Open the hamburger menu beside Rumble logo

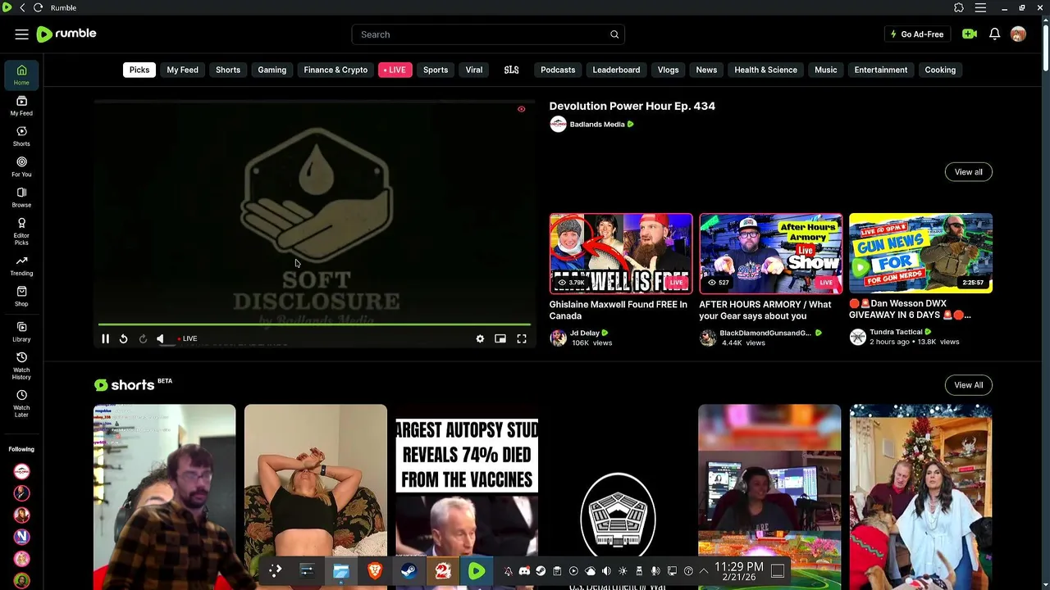coord(21,34)
